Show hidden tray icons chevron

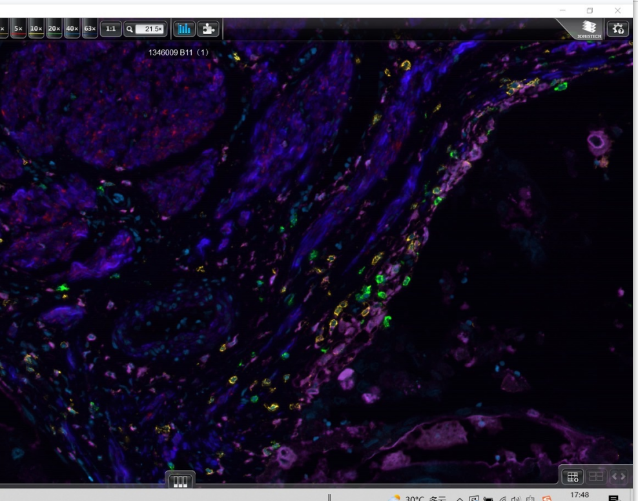click(460, 498)
